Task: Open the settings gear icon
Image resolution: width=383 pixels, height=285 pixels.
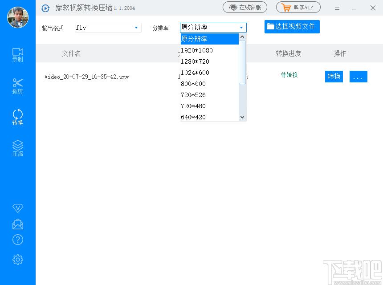Action: point(18,259)
